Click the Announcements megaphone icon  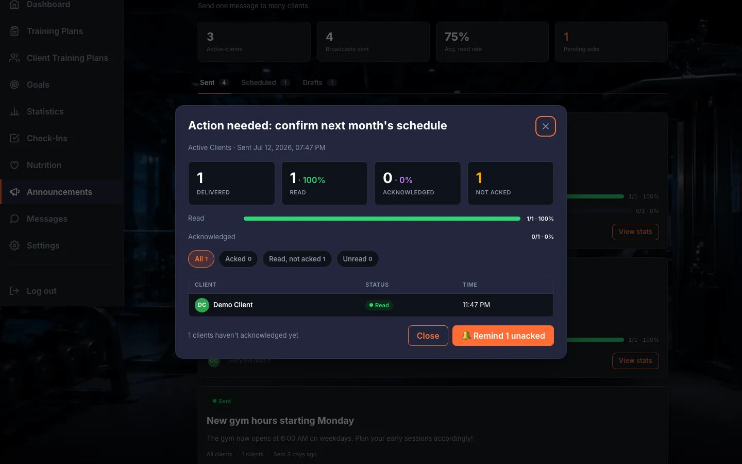pos(14,192)
